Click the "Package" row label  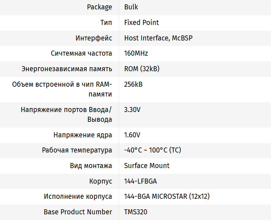pyautogui.click(x=99, y=7)
